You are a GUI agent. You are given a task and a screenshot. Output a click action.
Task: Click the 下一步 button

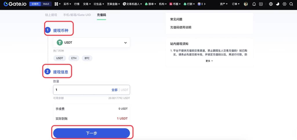tap(91, 133)
